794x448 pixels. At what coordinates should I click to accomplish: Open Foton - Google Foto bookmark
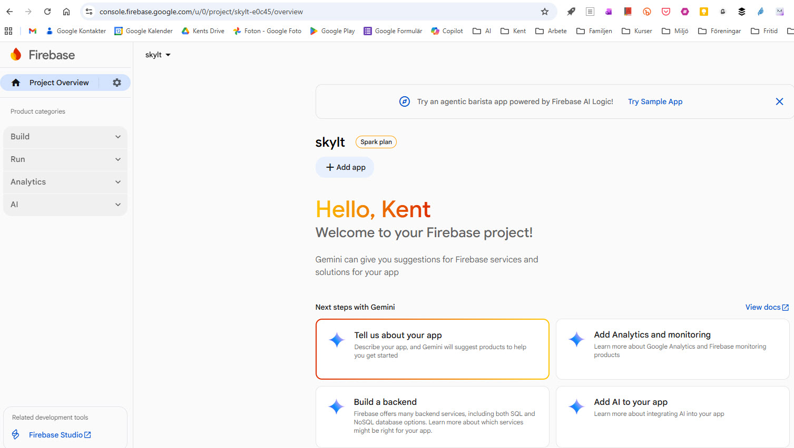pos(267,31)
